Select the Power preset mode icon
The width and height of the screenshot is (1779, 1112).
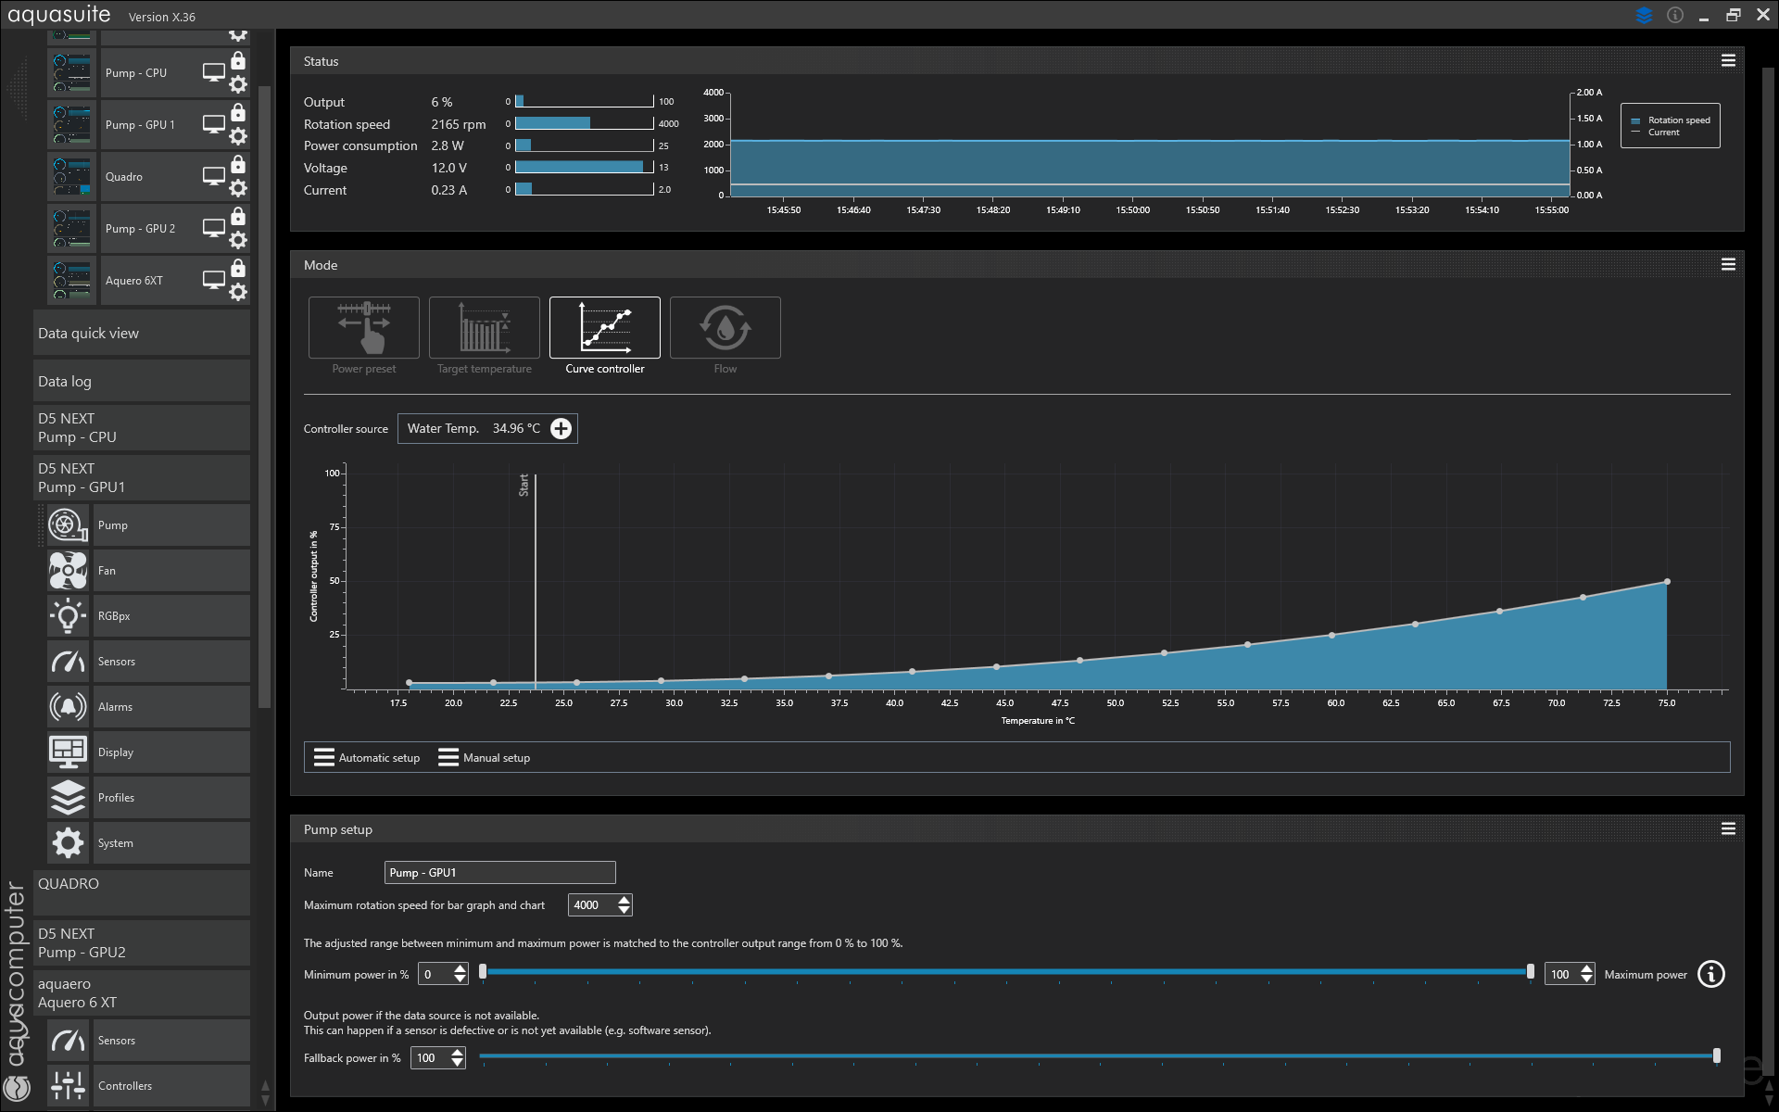[x=363, y=328]
